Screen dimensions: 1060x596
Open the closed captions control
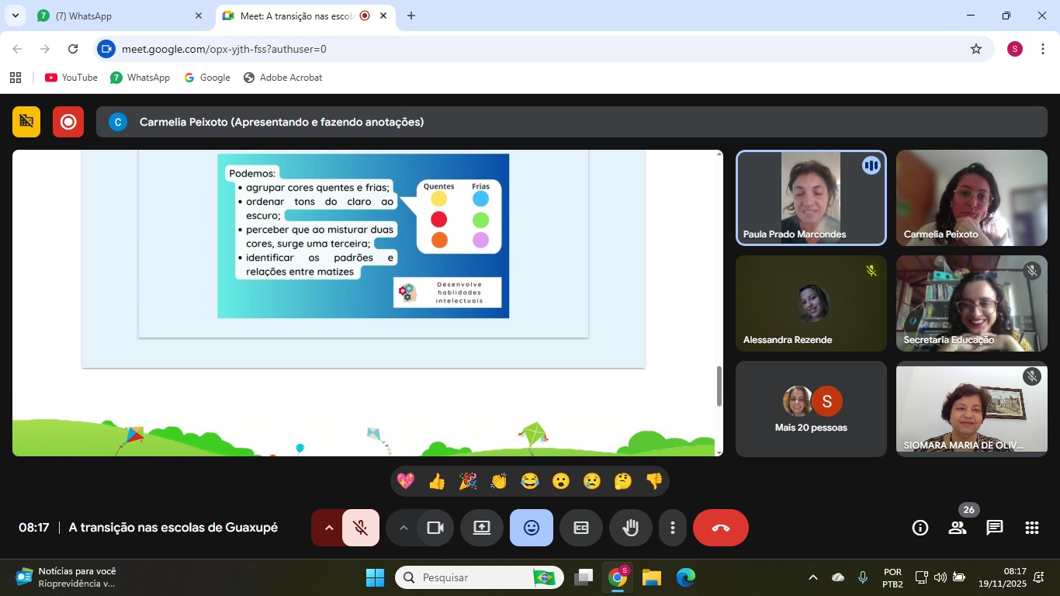coord(580,528)
